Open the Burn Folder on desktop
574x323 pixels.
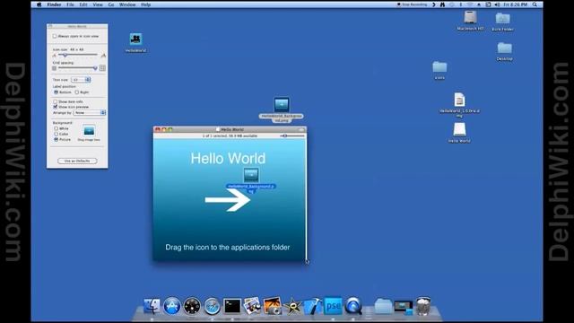(502, 19)
